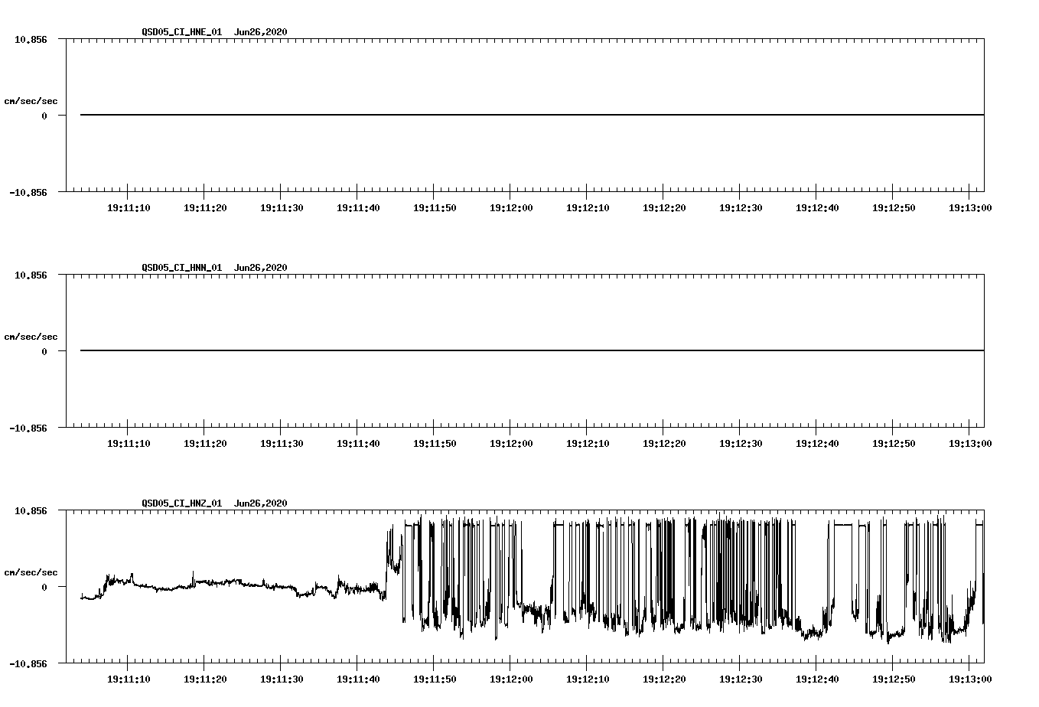Click the 10.856 upper limit of HNZ chart
Image resolution: width=1039 pixels, height=707 pixels.
31,510
